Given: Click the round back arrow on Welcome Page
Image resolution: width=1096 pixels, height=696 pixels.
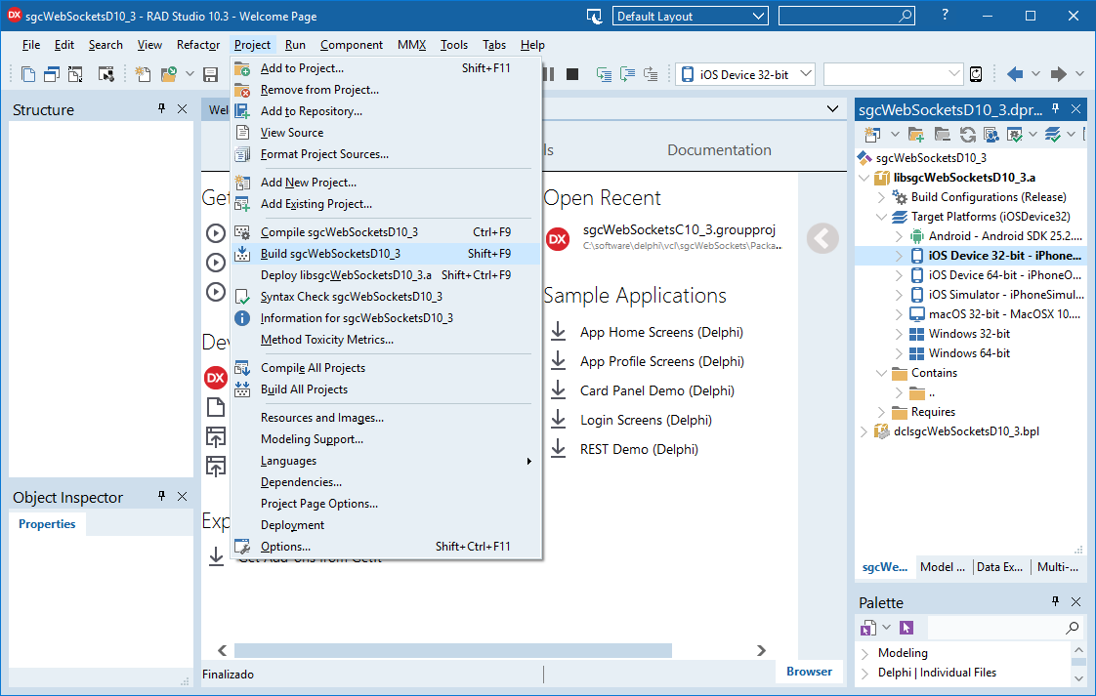Looking at the screenshot, I should click(822, 238).
